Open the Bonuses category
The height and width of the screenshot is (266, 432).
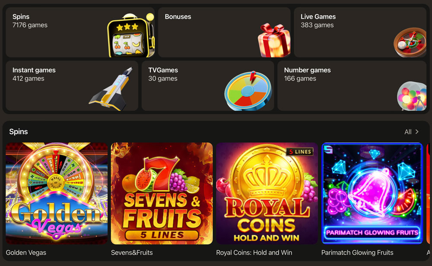click(224, 32)
